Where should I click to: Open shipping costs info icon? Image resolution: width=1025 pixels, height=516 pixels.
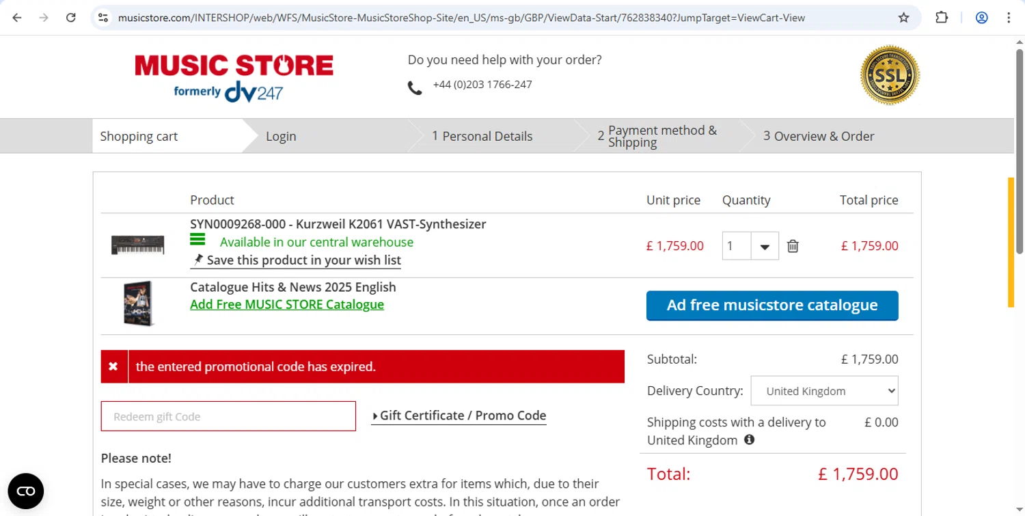[x=749, y=439]
